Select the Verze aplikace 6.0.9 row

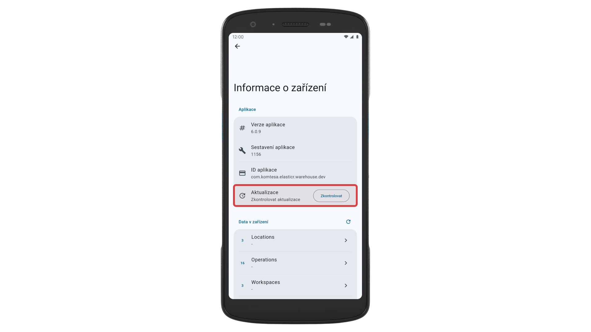click(295, 128)
